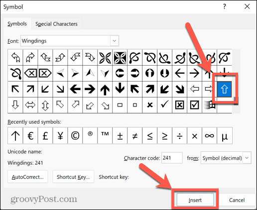257x210 pixels.
Task: Open dialog help question mark
Action: click(225, 6)
